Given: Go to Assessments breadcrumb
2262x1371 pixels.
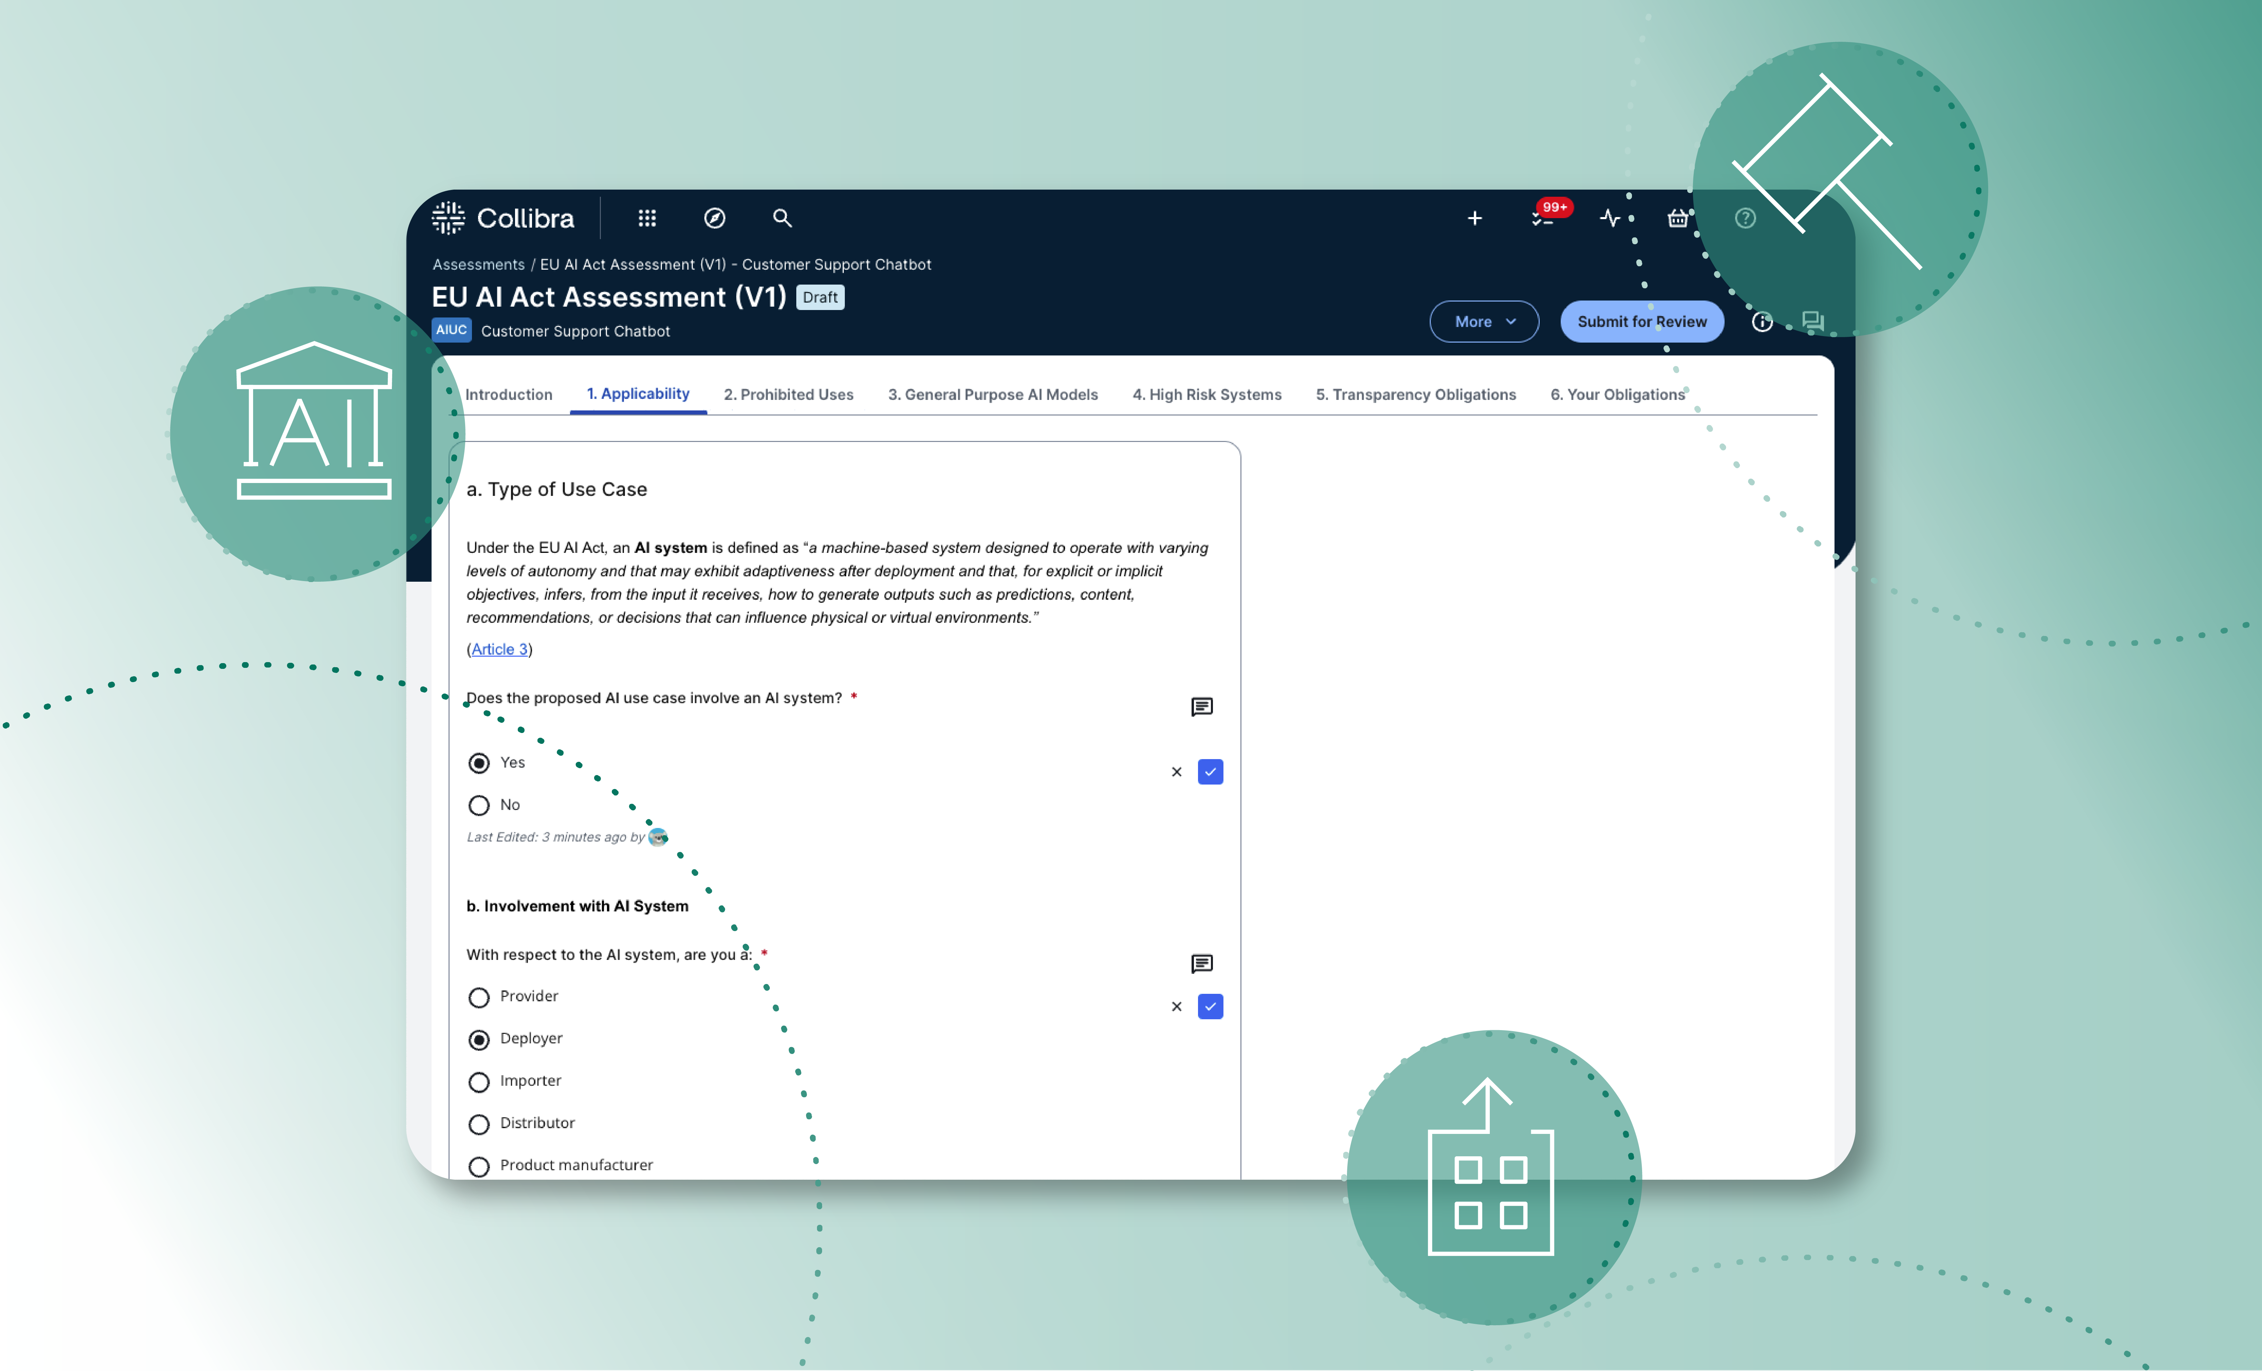Looking at the screenshot, I should [x=478, y=264].
